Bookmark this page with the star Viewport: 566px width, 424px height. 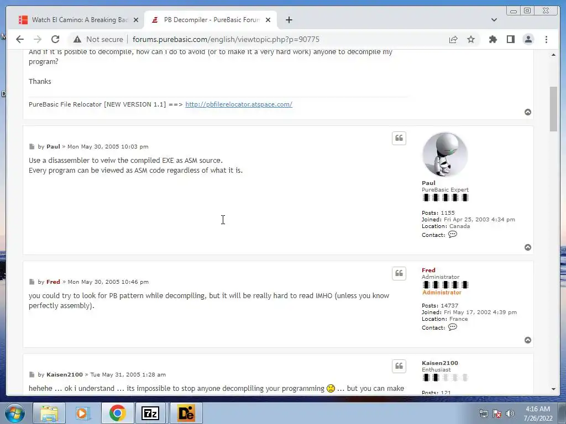click(x=471, y=39)
